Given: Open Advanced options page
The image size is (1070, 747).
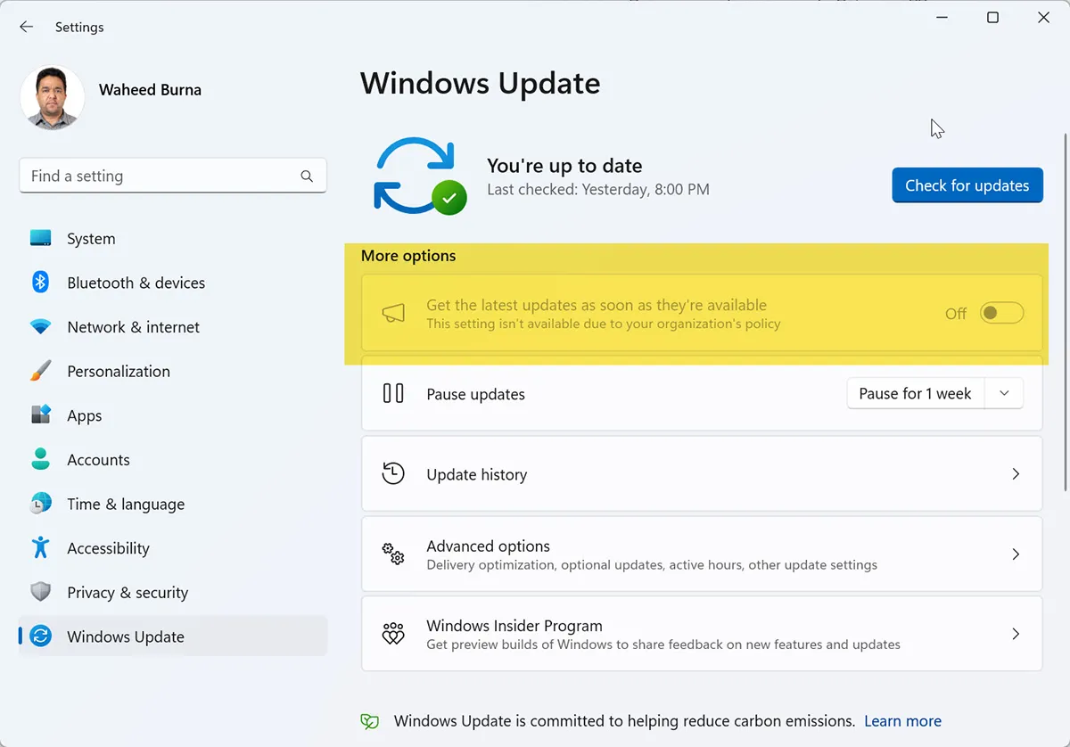Looking at the screenshot, I should (x=702, y=554).
